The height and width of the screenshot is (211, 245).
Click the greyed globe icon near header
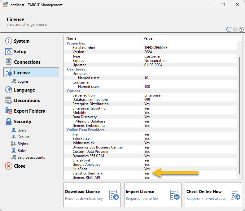coord(235,29)
